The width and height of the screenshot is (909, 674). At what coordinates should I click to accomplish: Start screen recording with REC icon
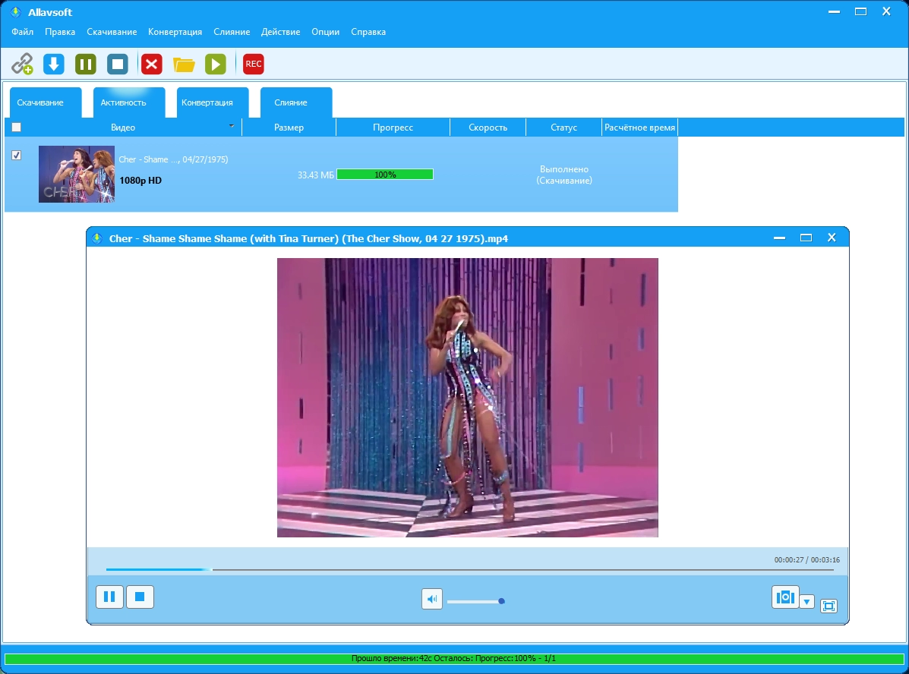point(254,64)
